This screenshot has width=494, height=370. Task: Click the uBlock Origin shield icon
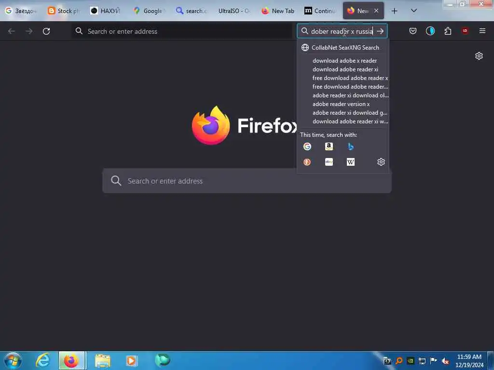(x=465, y=30)
